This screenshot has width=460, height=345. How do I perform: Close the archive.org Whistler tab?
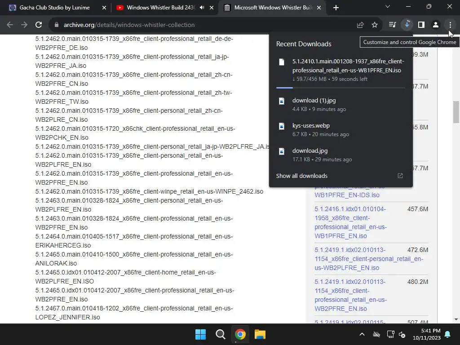point(319,8)
